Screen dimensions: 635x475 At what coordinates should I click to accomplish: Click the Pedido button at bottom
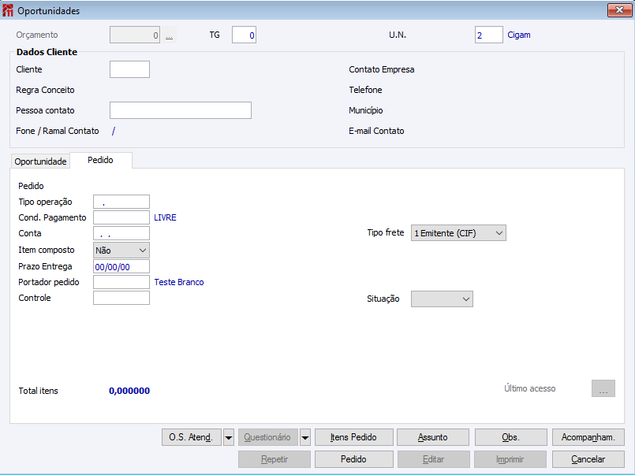(x=353, y=459)
